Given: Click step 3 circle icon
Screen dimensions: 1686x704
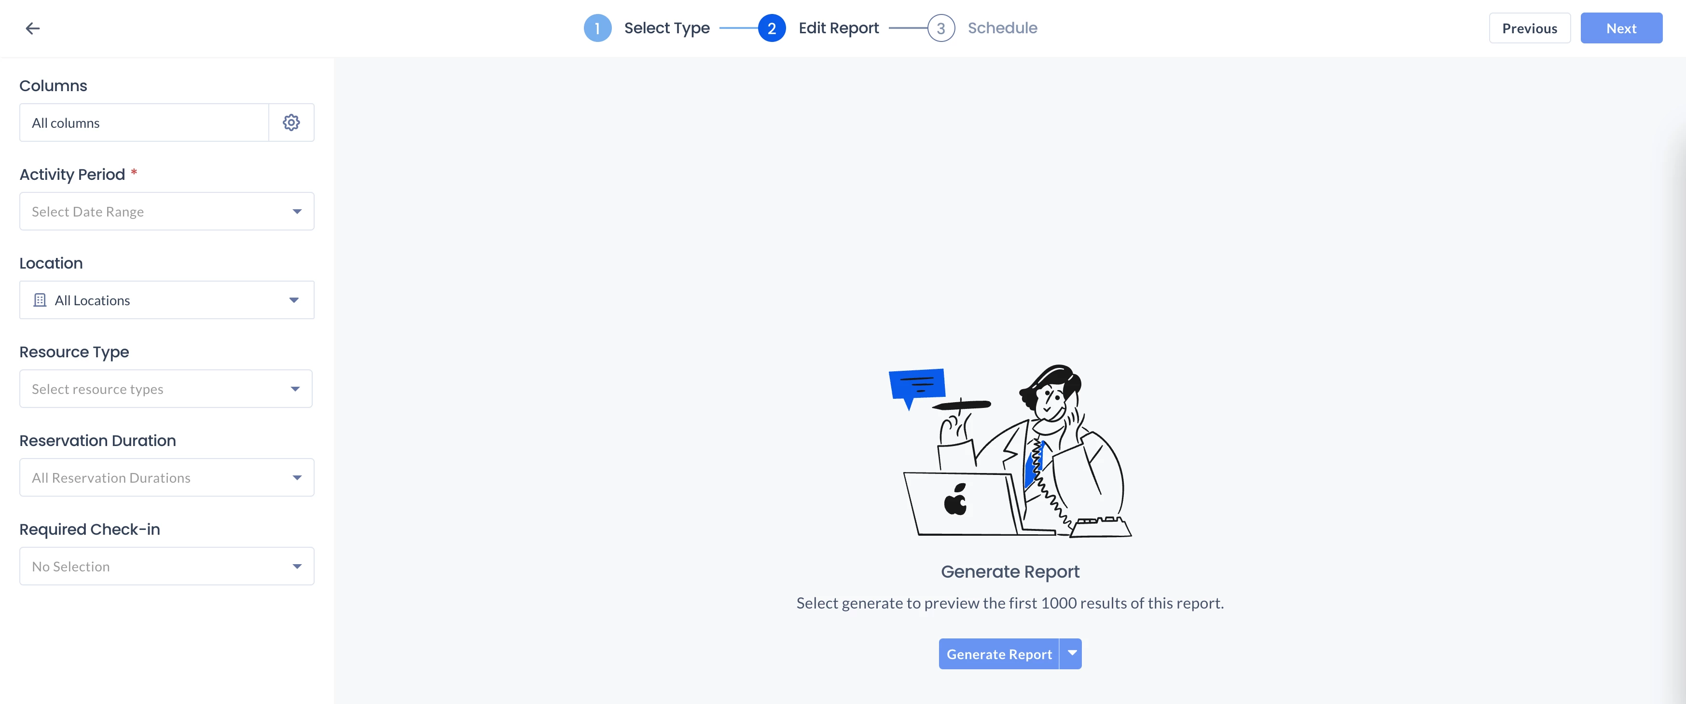Looking at the screenshot, I should [x=940, y=28].
